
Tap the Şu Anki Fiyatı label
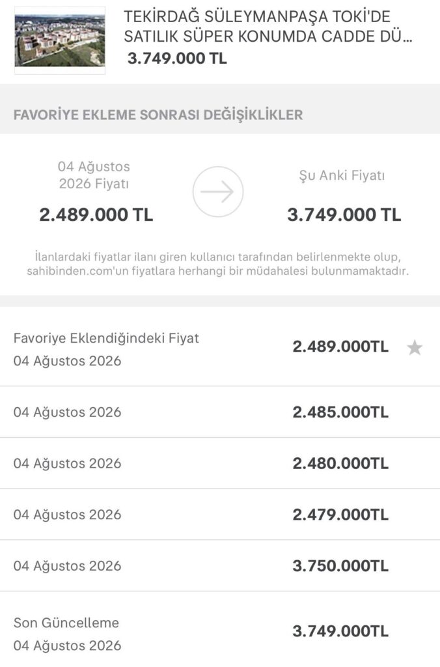(342, 175)
